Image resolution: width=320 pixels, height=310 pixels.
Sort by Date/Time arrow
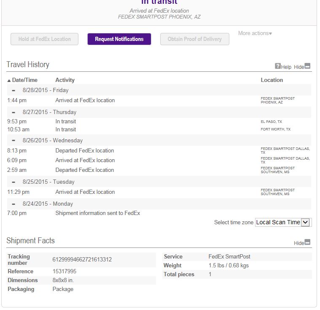pyautogui.click(x=9, y=80)
